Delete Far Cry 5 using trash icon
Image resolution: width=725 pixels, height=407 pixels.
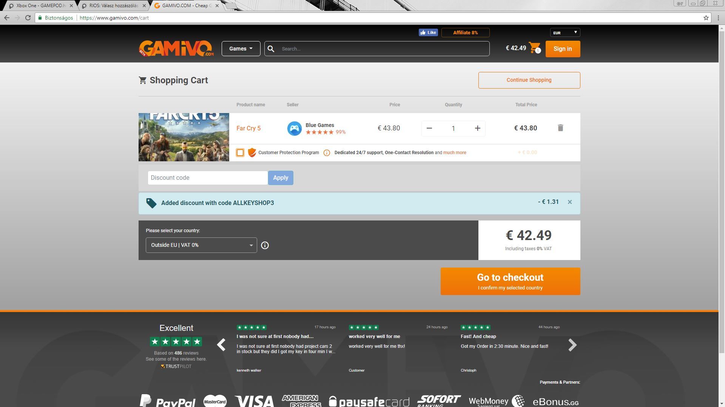[560, 128]
